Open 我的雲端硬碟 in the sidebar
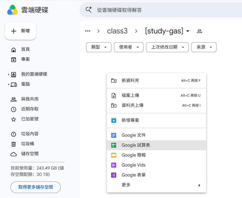The image size is (242, 198). [x=34, y=74]
